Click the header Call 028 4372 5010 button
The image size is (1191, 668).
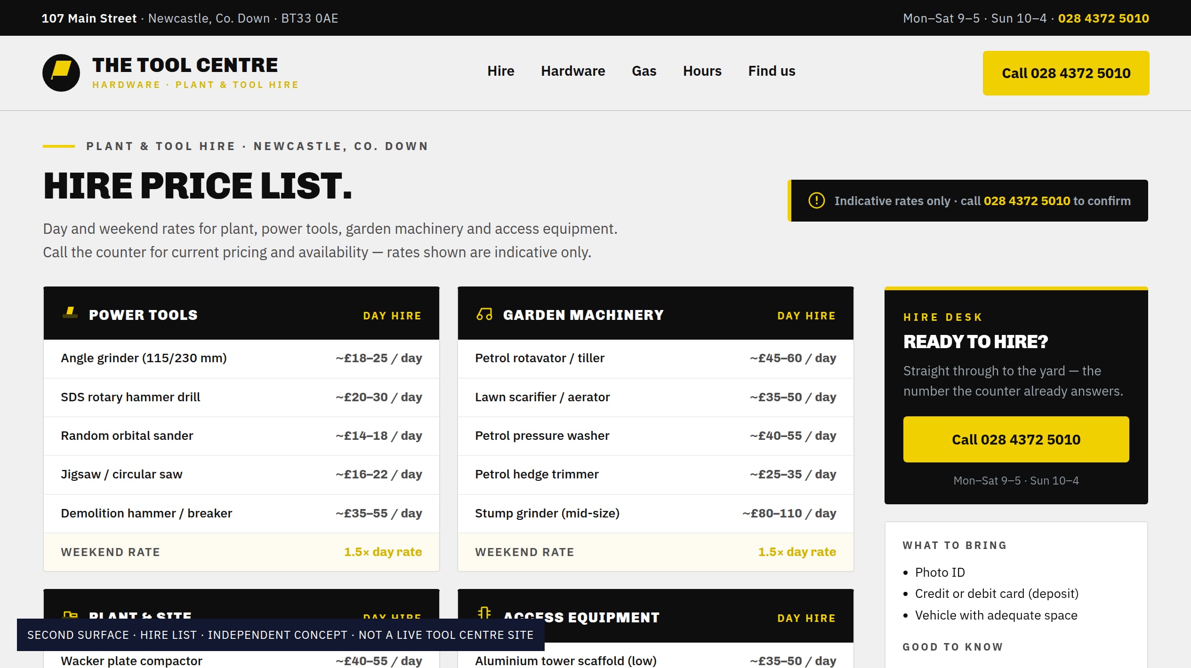coord(1066,73)
